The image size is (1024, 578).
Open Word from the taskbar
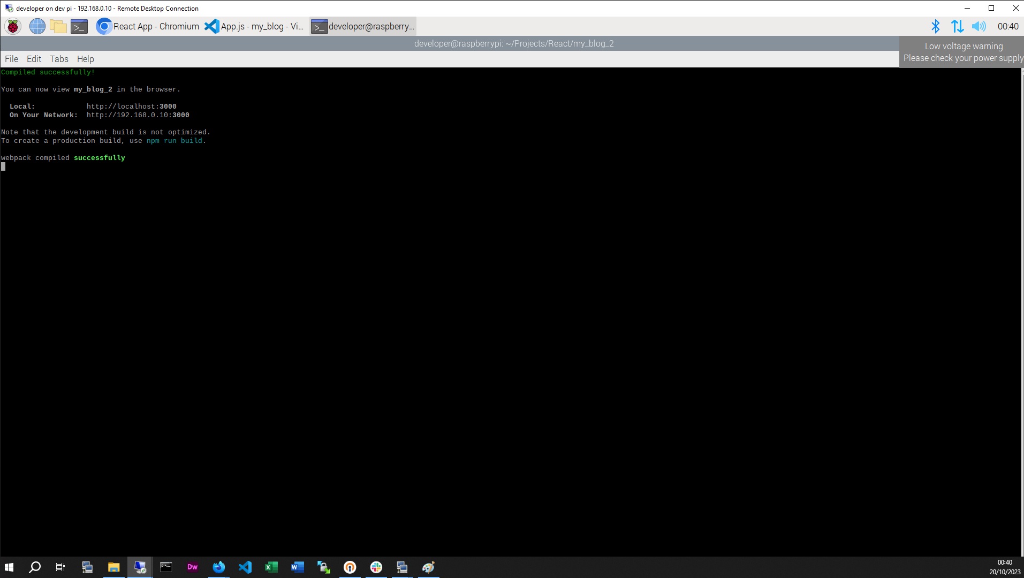(x=297, y=567)
